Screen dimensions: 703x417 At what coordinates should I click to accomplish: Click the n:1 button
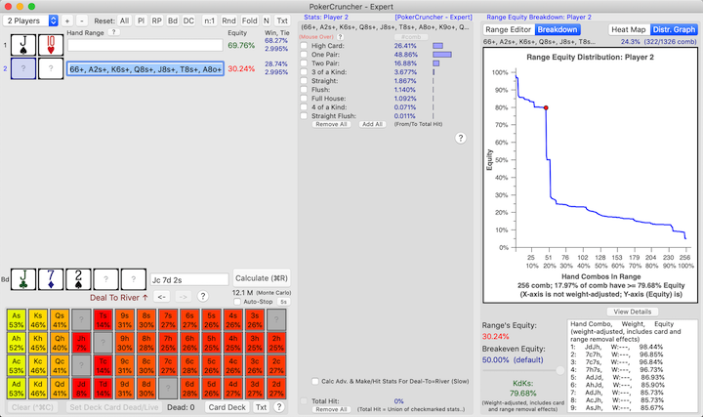pos(209,21)
